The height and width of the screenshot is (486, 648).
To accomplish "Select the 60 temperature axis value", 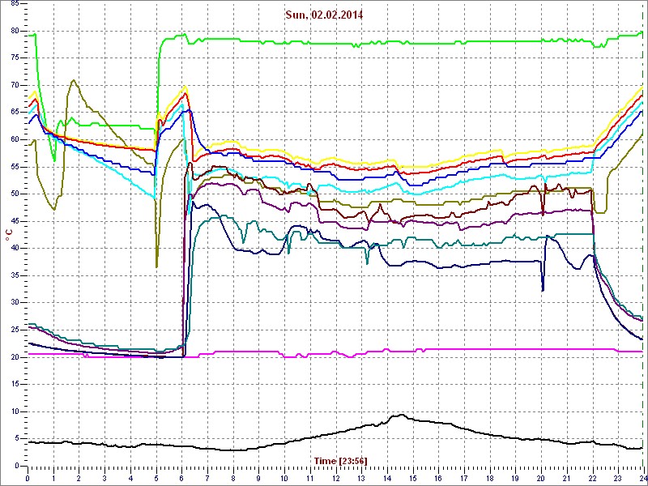I will 14,139.
